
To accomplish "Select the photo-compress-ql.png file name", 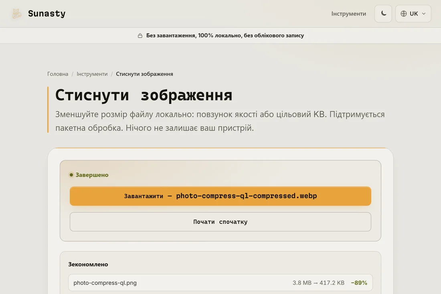I will (x=105, y=283).
